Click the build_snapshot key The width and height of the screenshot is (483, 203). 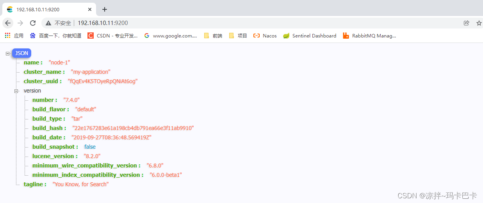point(55,147)
